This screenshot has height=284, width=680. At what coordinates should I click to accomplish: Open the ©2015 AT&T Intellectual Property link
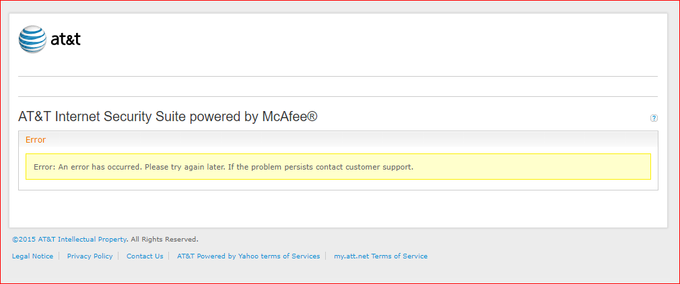point(69,239)
